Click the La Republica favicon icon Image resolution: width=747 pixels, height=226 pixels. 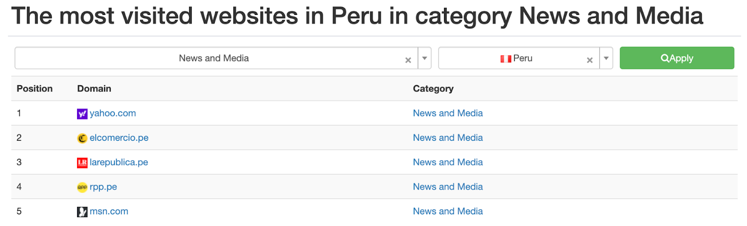click(82, 163)
